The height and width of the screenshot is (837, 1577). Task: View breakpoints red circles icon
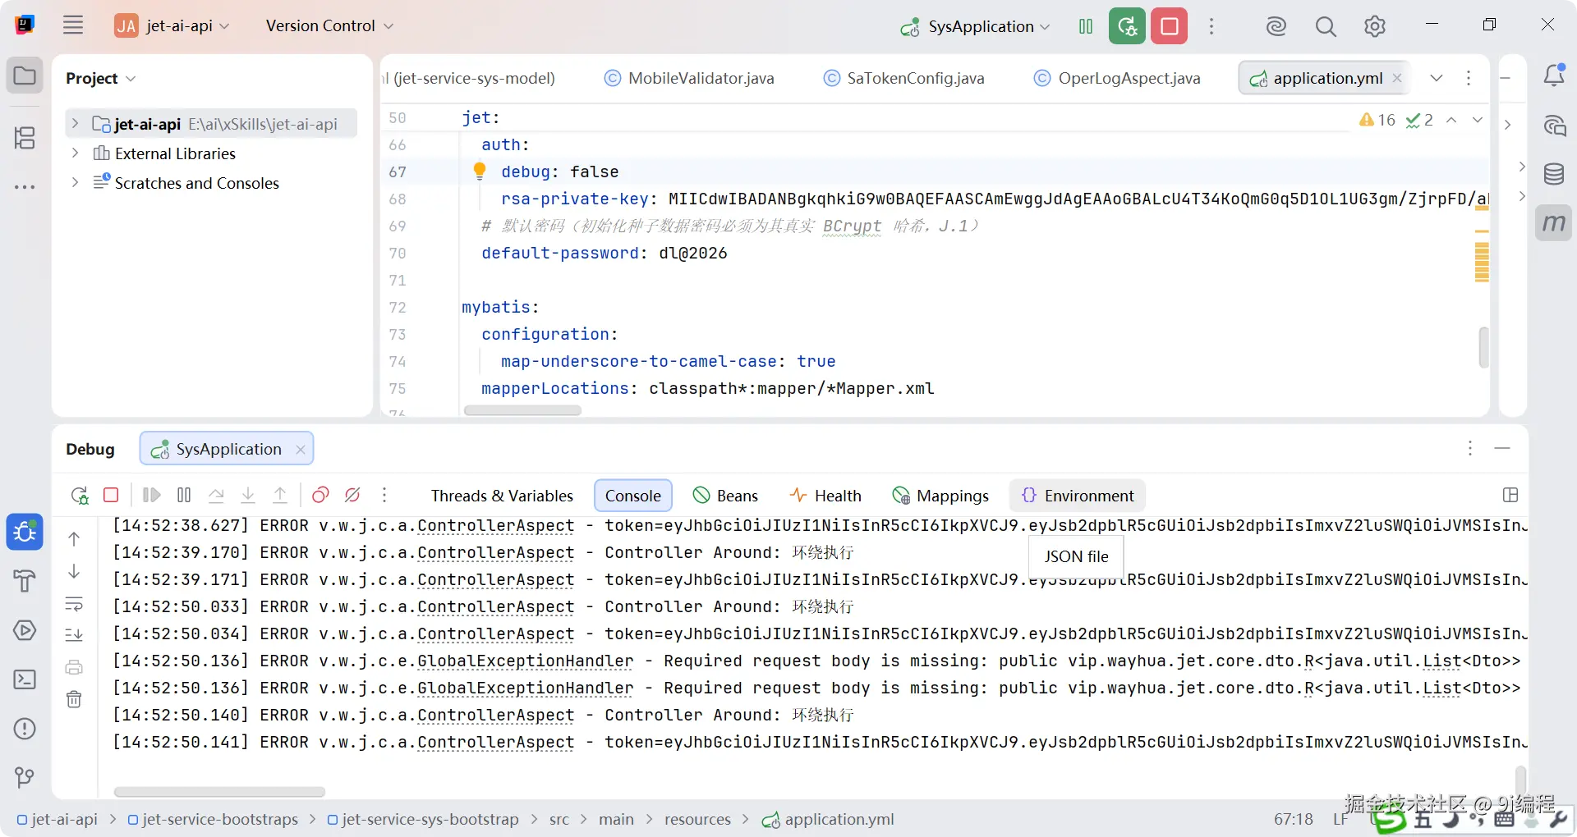click(x=320, y=495)
